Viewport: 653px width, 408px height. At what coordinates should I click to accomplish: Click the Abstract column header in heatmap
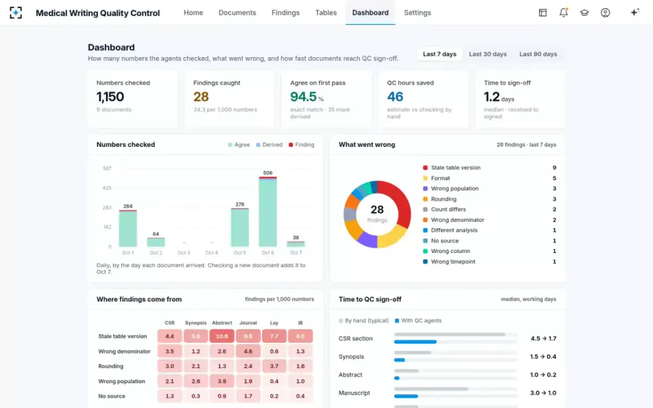[222, 323]
